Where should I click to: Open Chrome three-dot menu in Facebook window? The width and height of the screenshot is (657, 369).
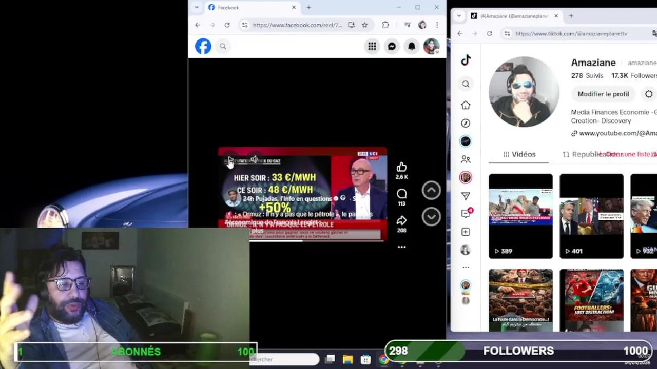pos(437,25)
